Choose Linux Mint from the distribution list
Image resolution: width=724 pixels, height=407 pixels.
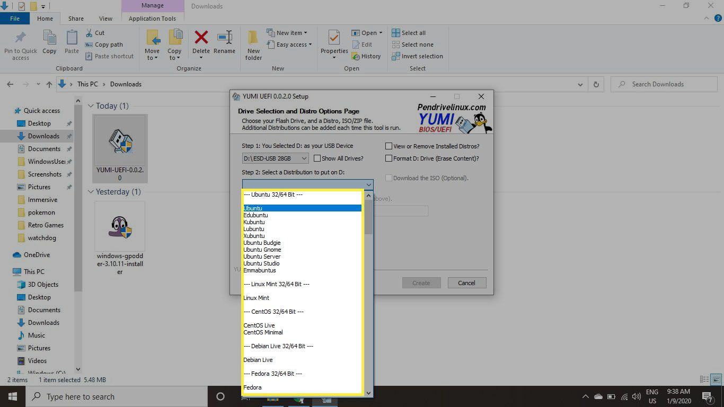(x=257, y=298)
